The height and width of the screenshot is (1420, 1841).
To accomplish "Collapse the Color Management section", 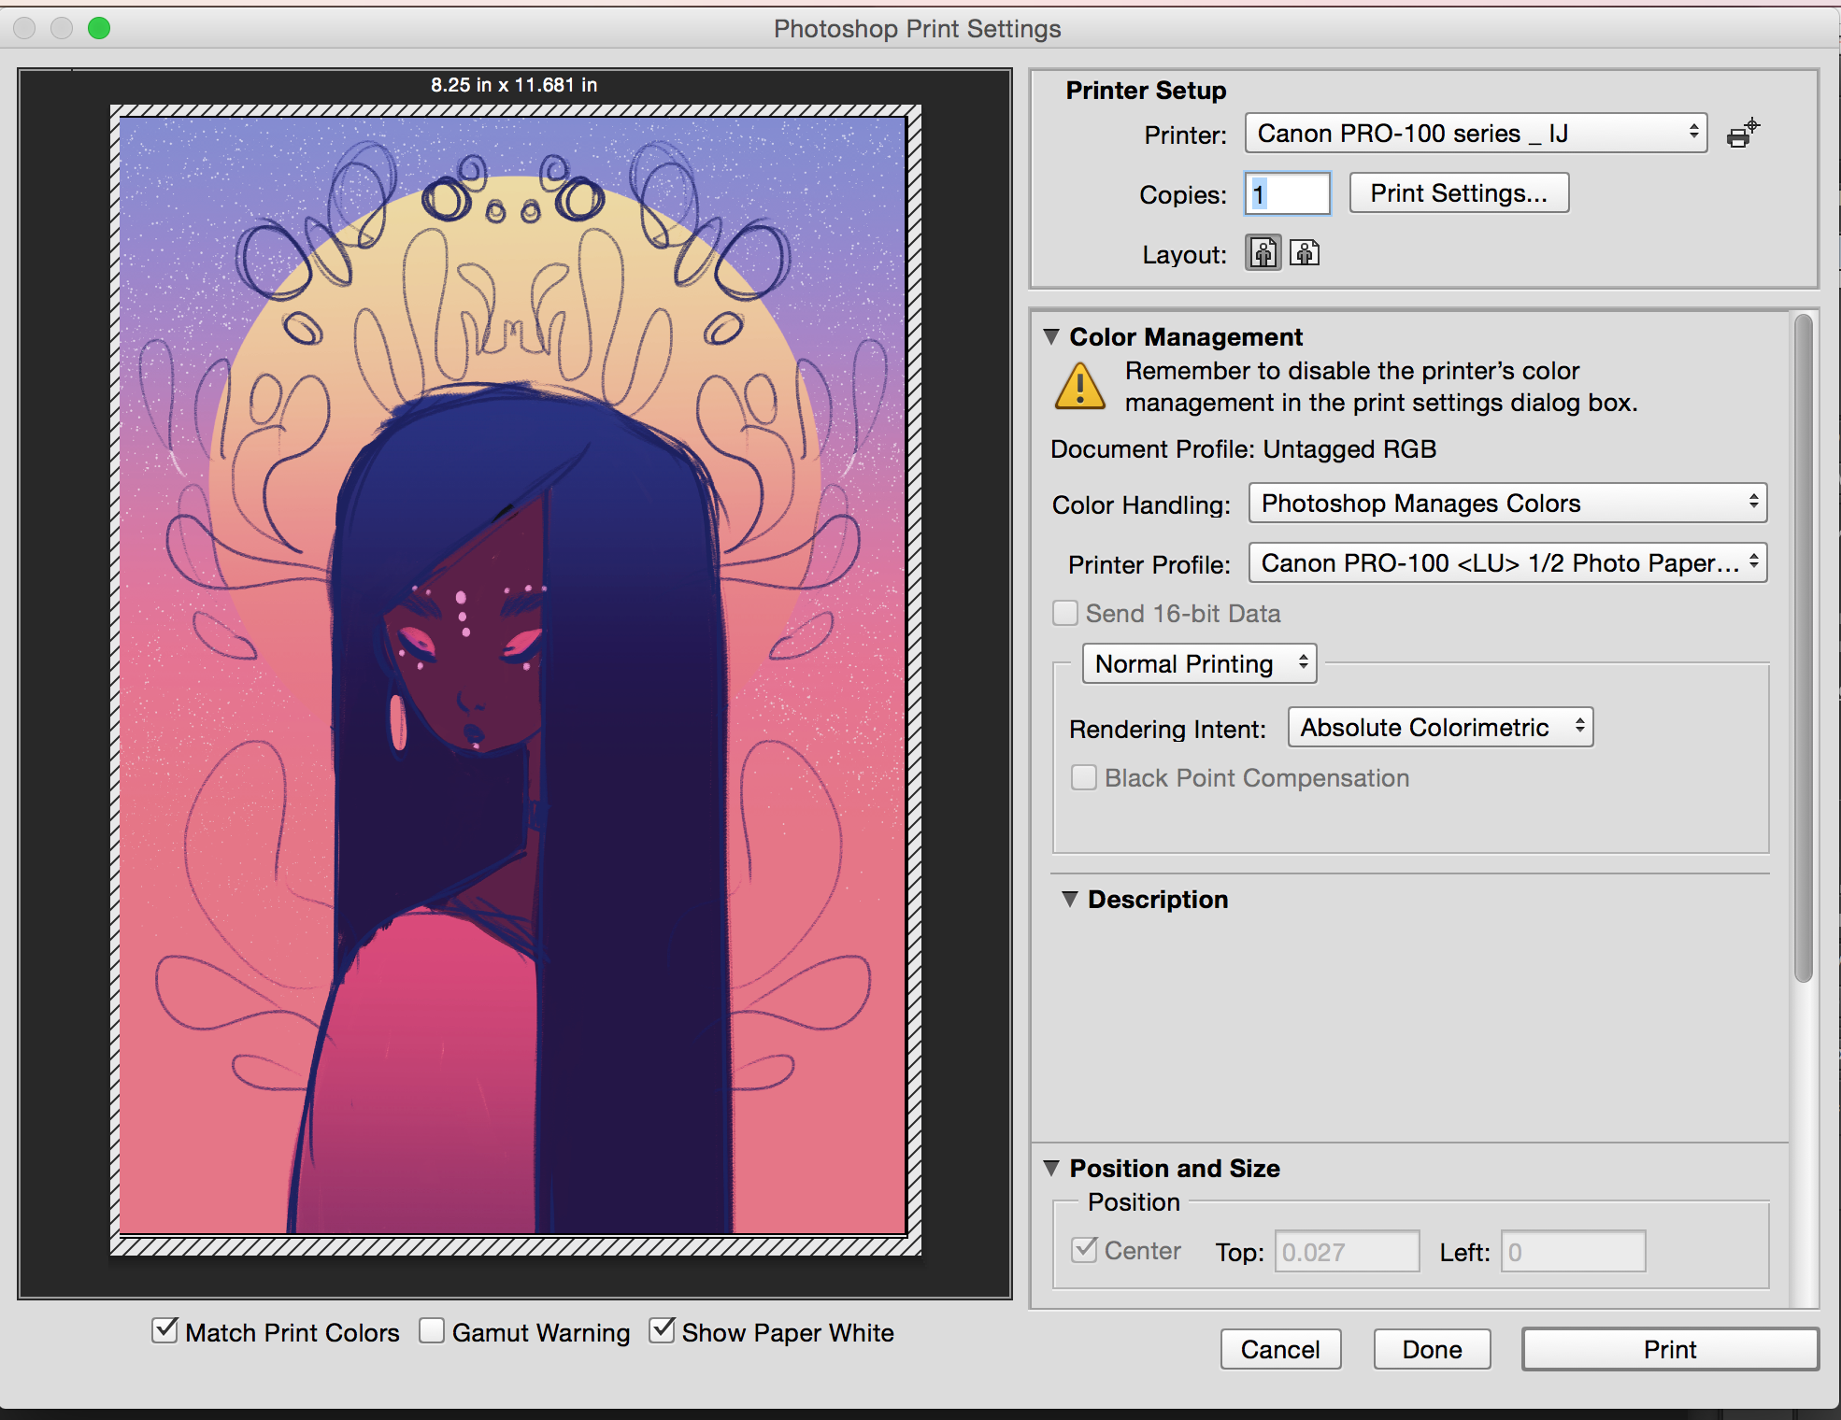I will 1051,336.
